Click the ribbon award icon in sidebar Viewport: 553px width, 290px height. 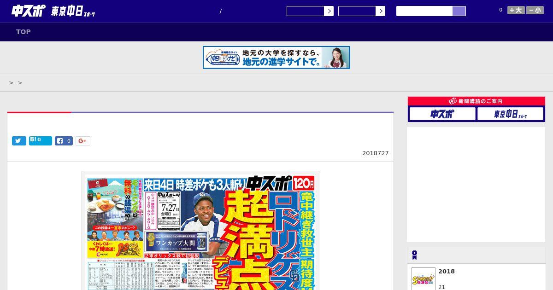pos(415,255)
